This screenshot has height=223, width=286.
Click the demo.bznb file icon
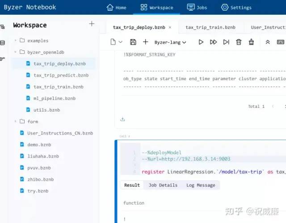click(x=22, y=145)
